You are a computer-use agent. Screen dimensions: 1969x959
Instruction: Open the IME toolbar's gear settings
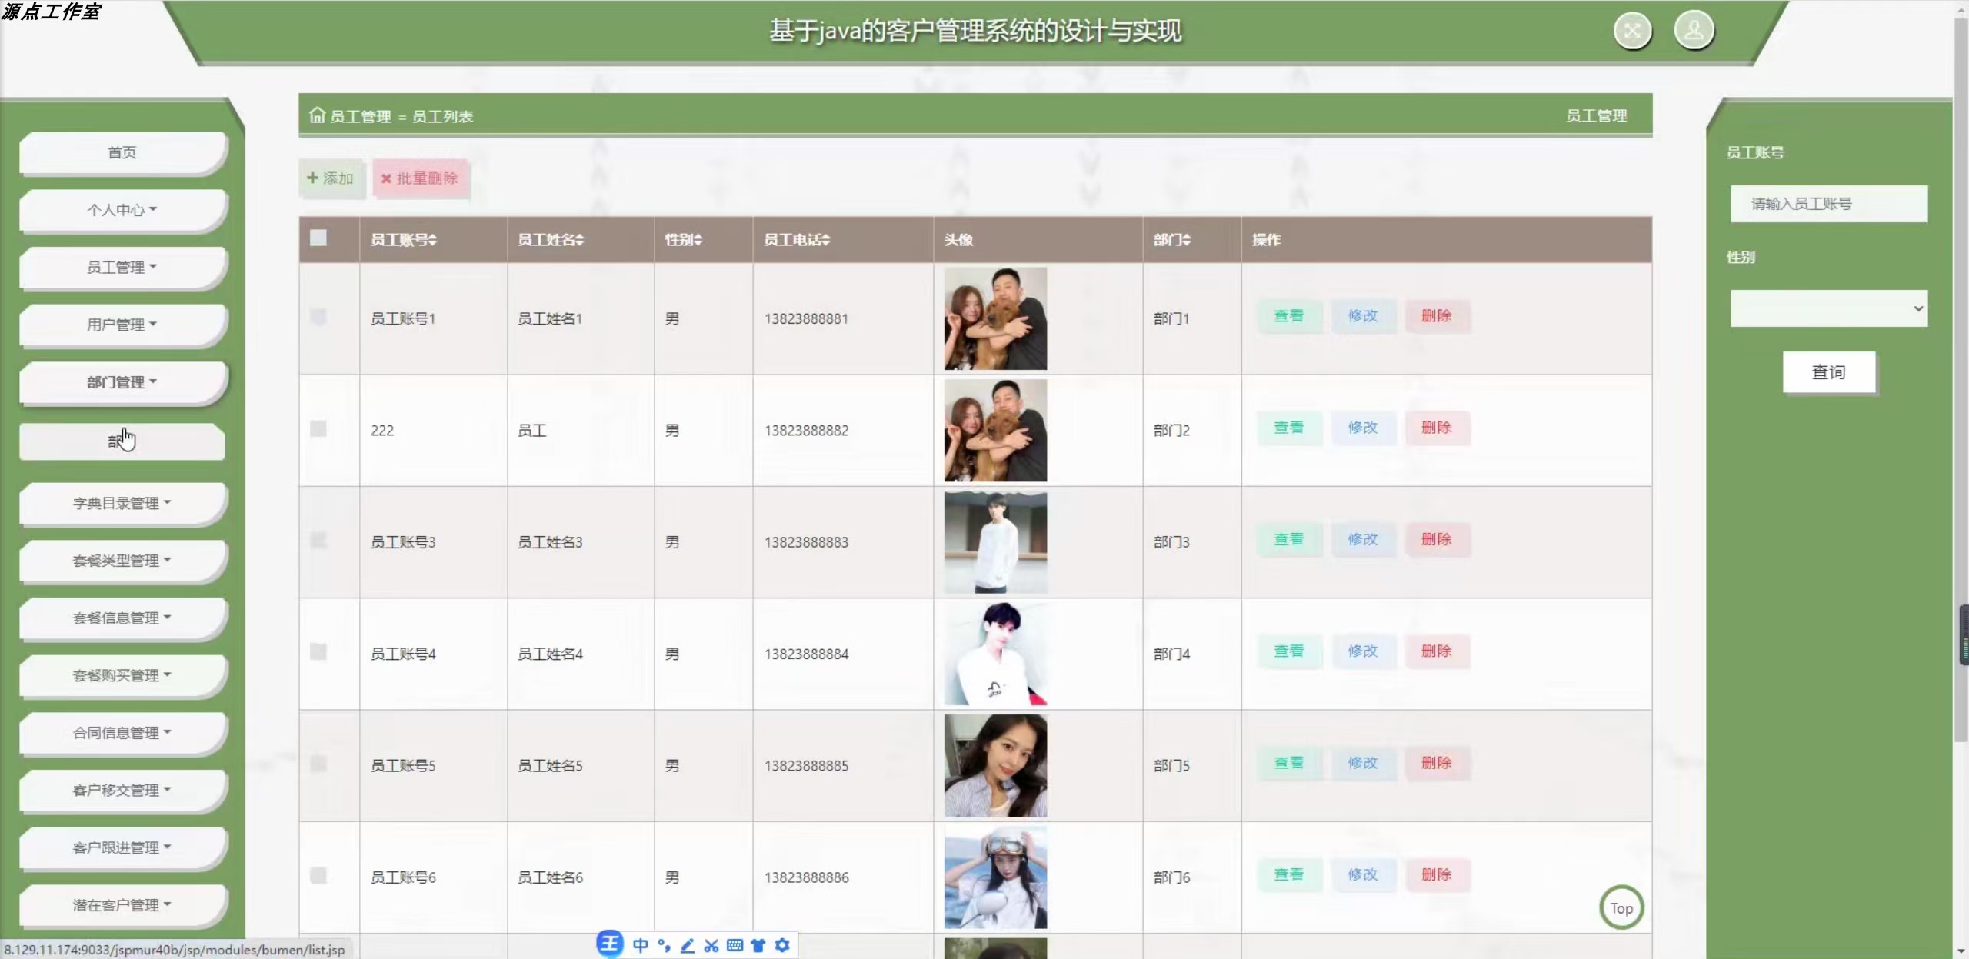pos(782,945)
